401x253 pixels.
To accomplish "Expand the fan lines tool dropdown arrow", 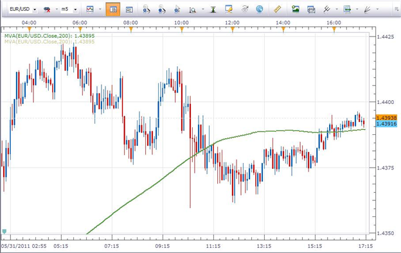I will coord(377,9).
